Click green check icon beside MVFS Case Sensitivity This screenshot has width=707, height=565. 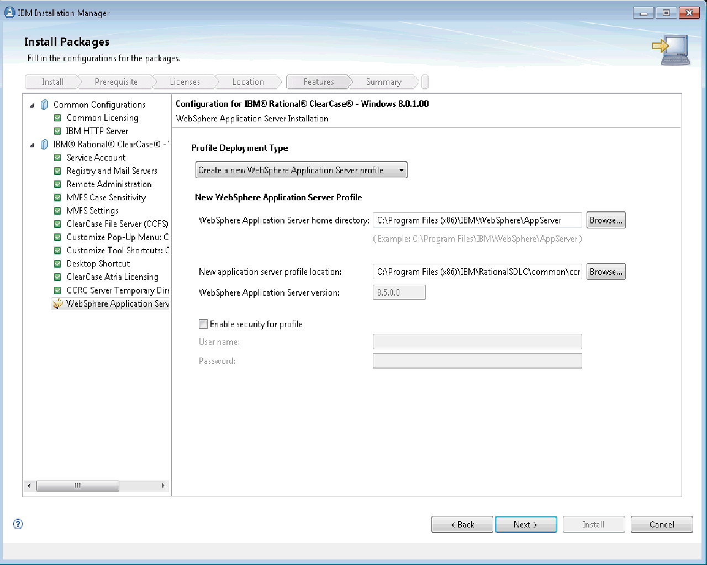tap(57, 197)
